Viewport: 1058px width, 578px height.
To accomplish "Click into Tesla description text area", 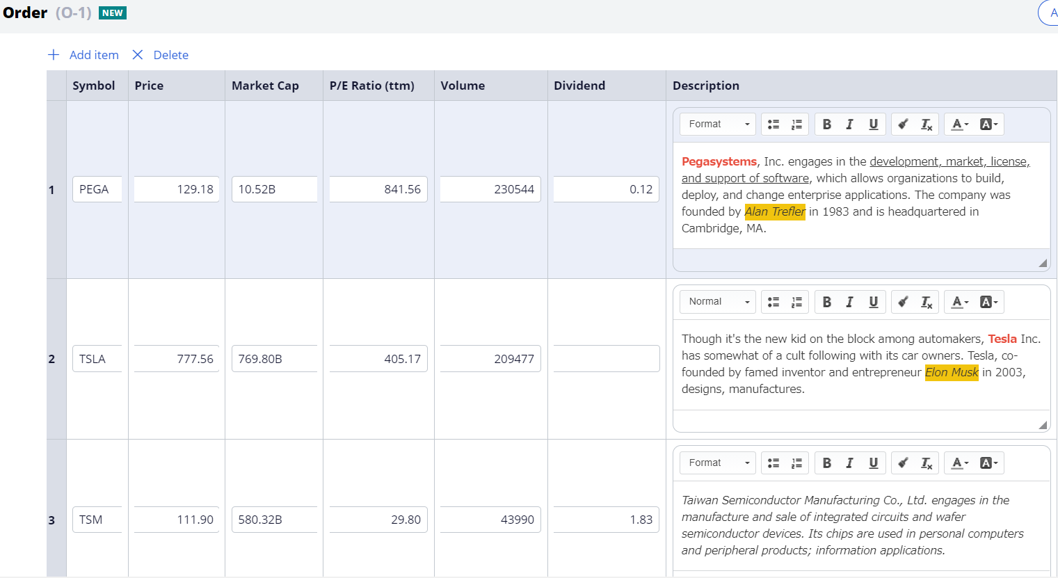I will 861,364.
